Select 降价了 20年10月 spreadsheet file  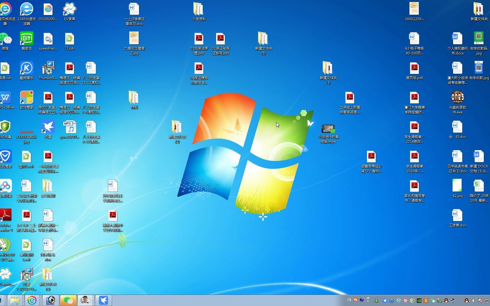[x=479, y=191]
